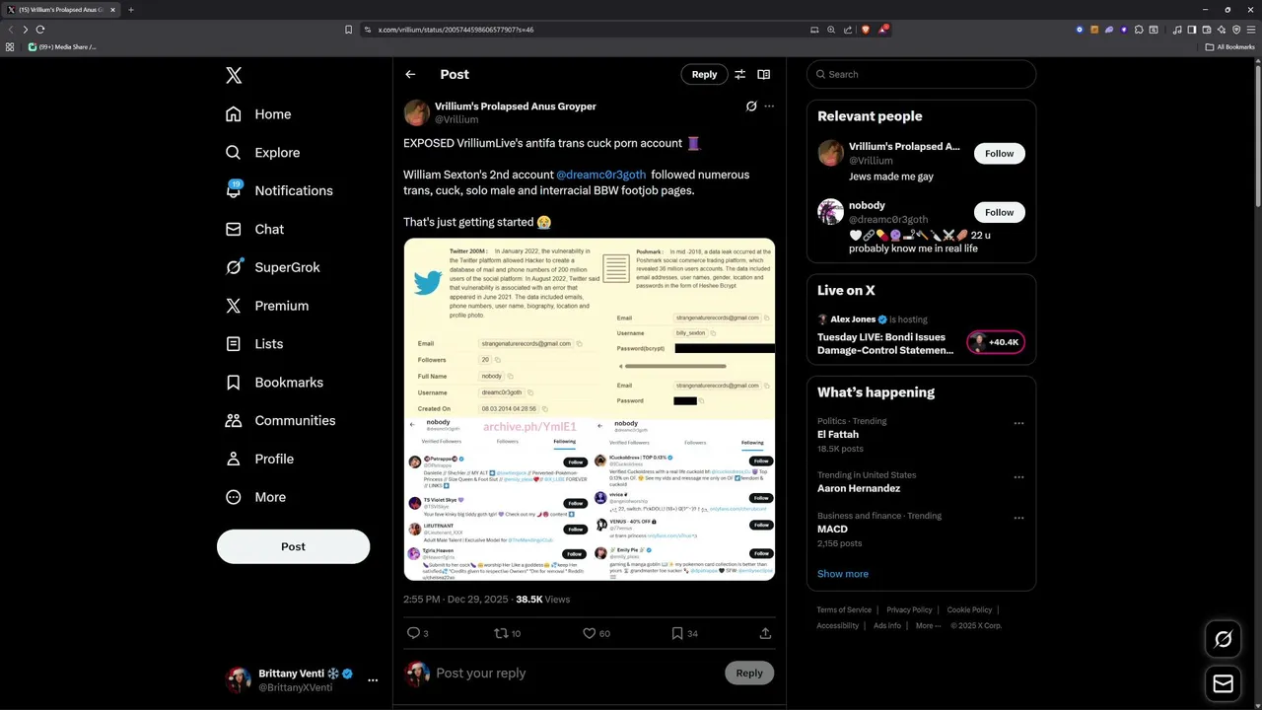Open options for Aaron Hernandez trend
This screenshot has width=1262, height=710.
click(1018, 478)
